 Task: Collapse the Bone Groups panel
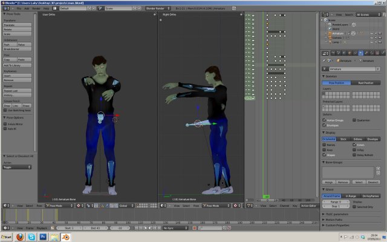click(324, 162)
